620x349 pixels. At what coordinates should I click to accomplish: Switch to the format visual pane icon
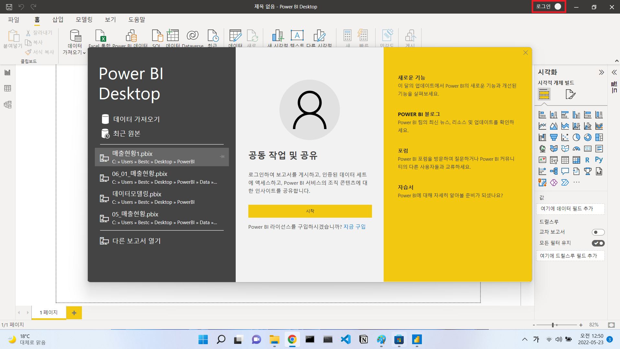(x=570, y=94)
